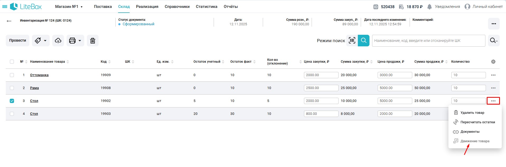Uncheck the checkbox for Стол row

tap(12, 101)
